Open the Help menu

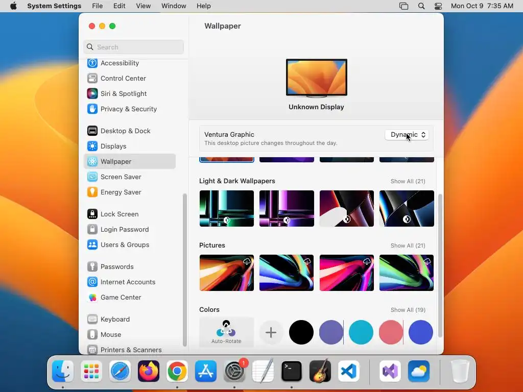[203, 6]
